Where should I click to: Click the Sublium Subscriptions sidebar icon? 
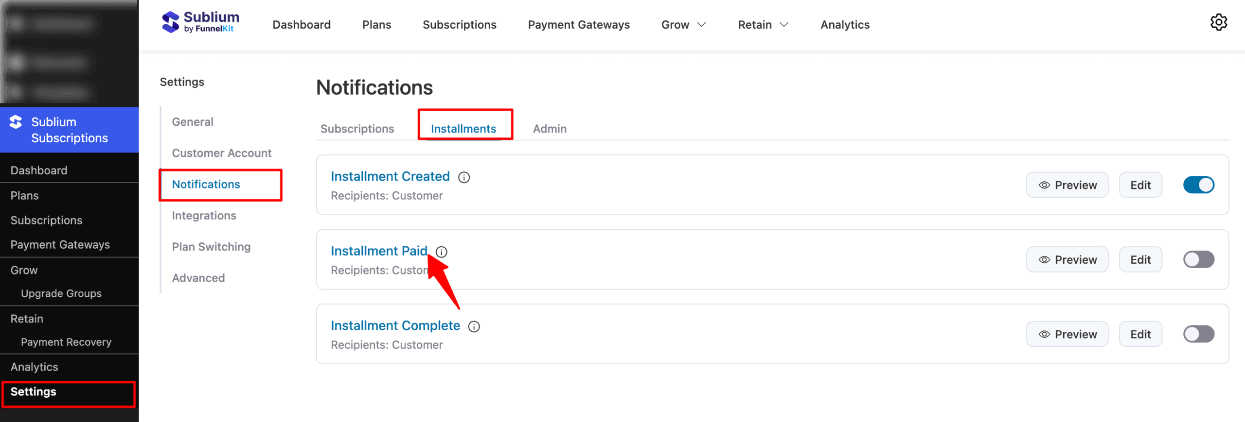click(16, 122)
